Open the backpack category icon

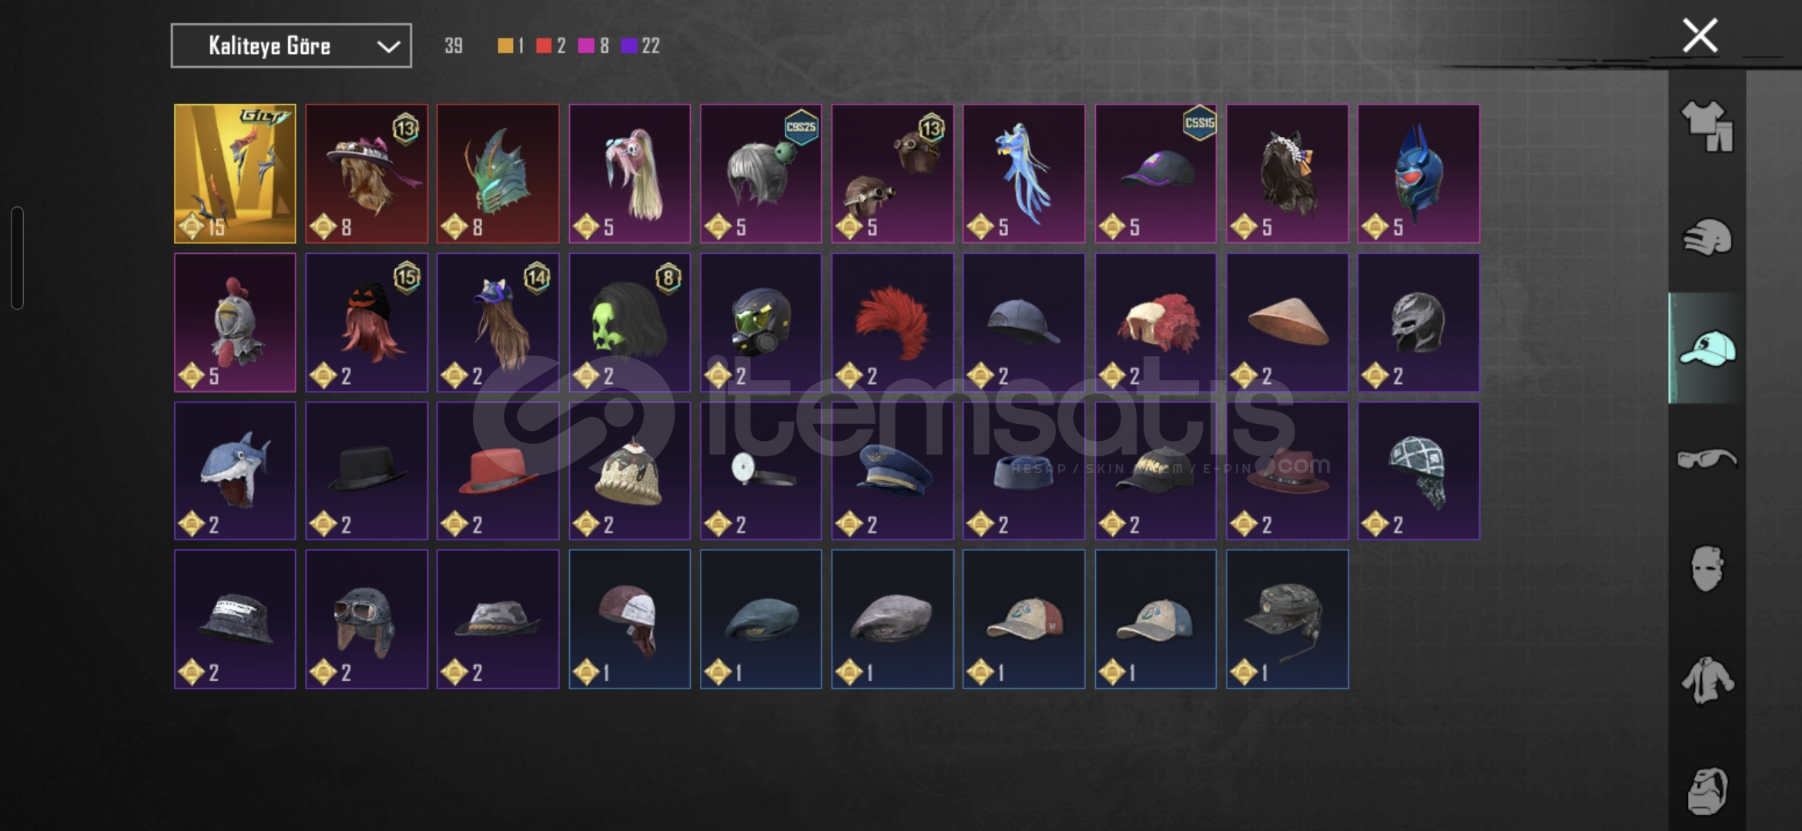(x=1707, y=790)
